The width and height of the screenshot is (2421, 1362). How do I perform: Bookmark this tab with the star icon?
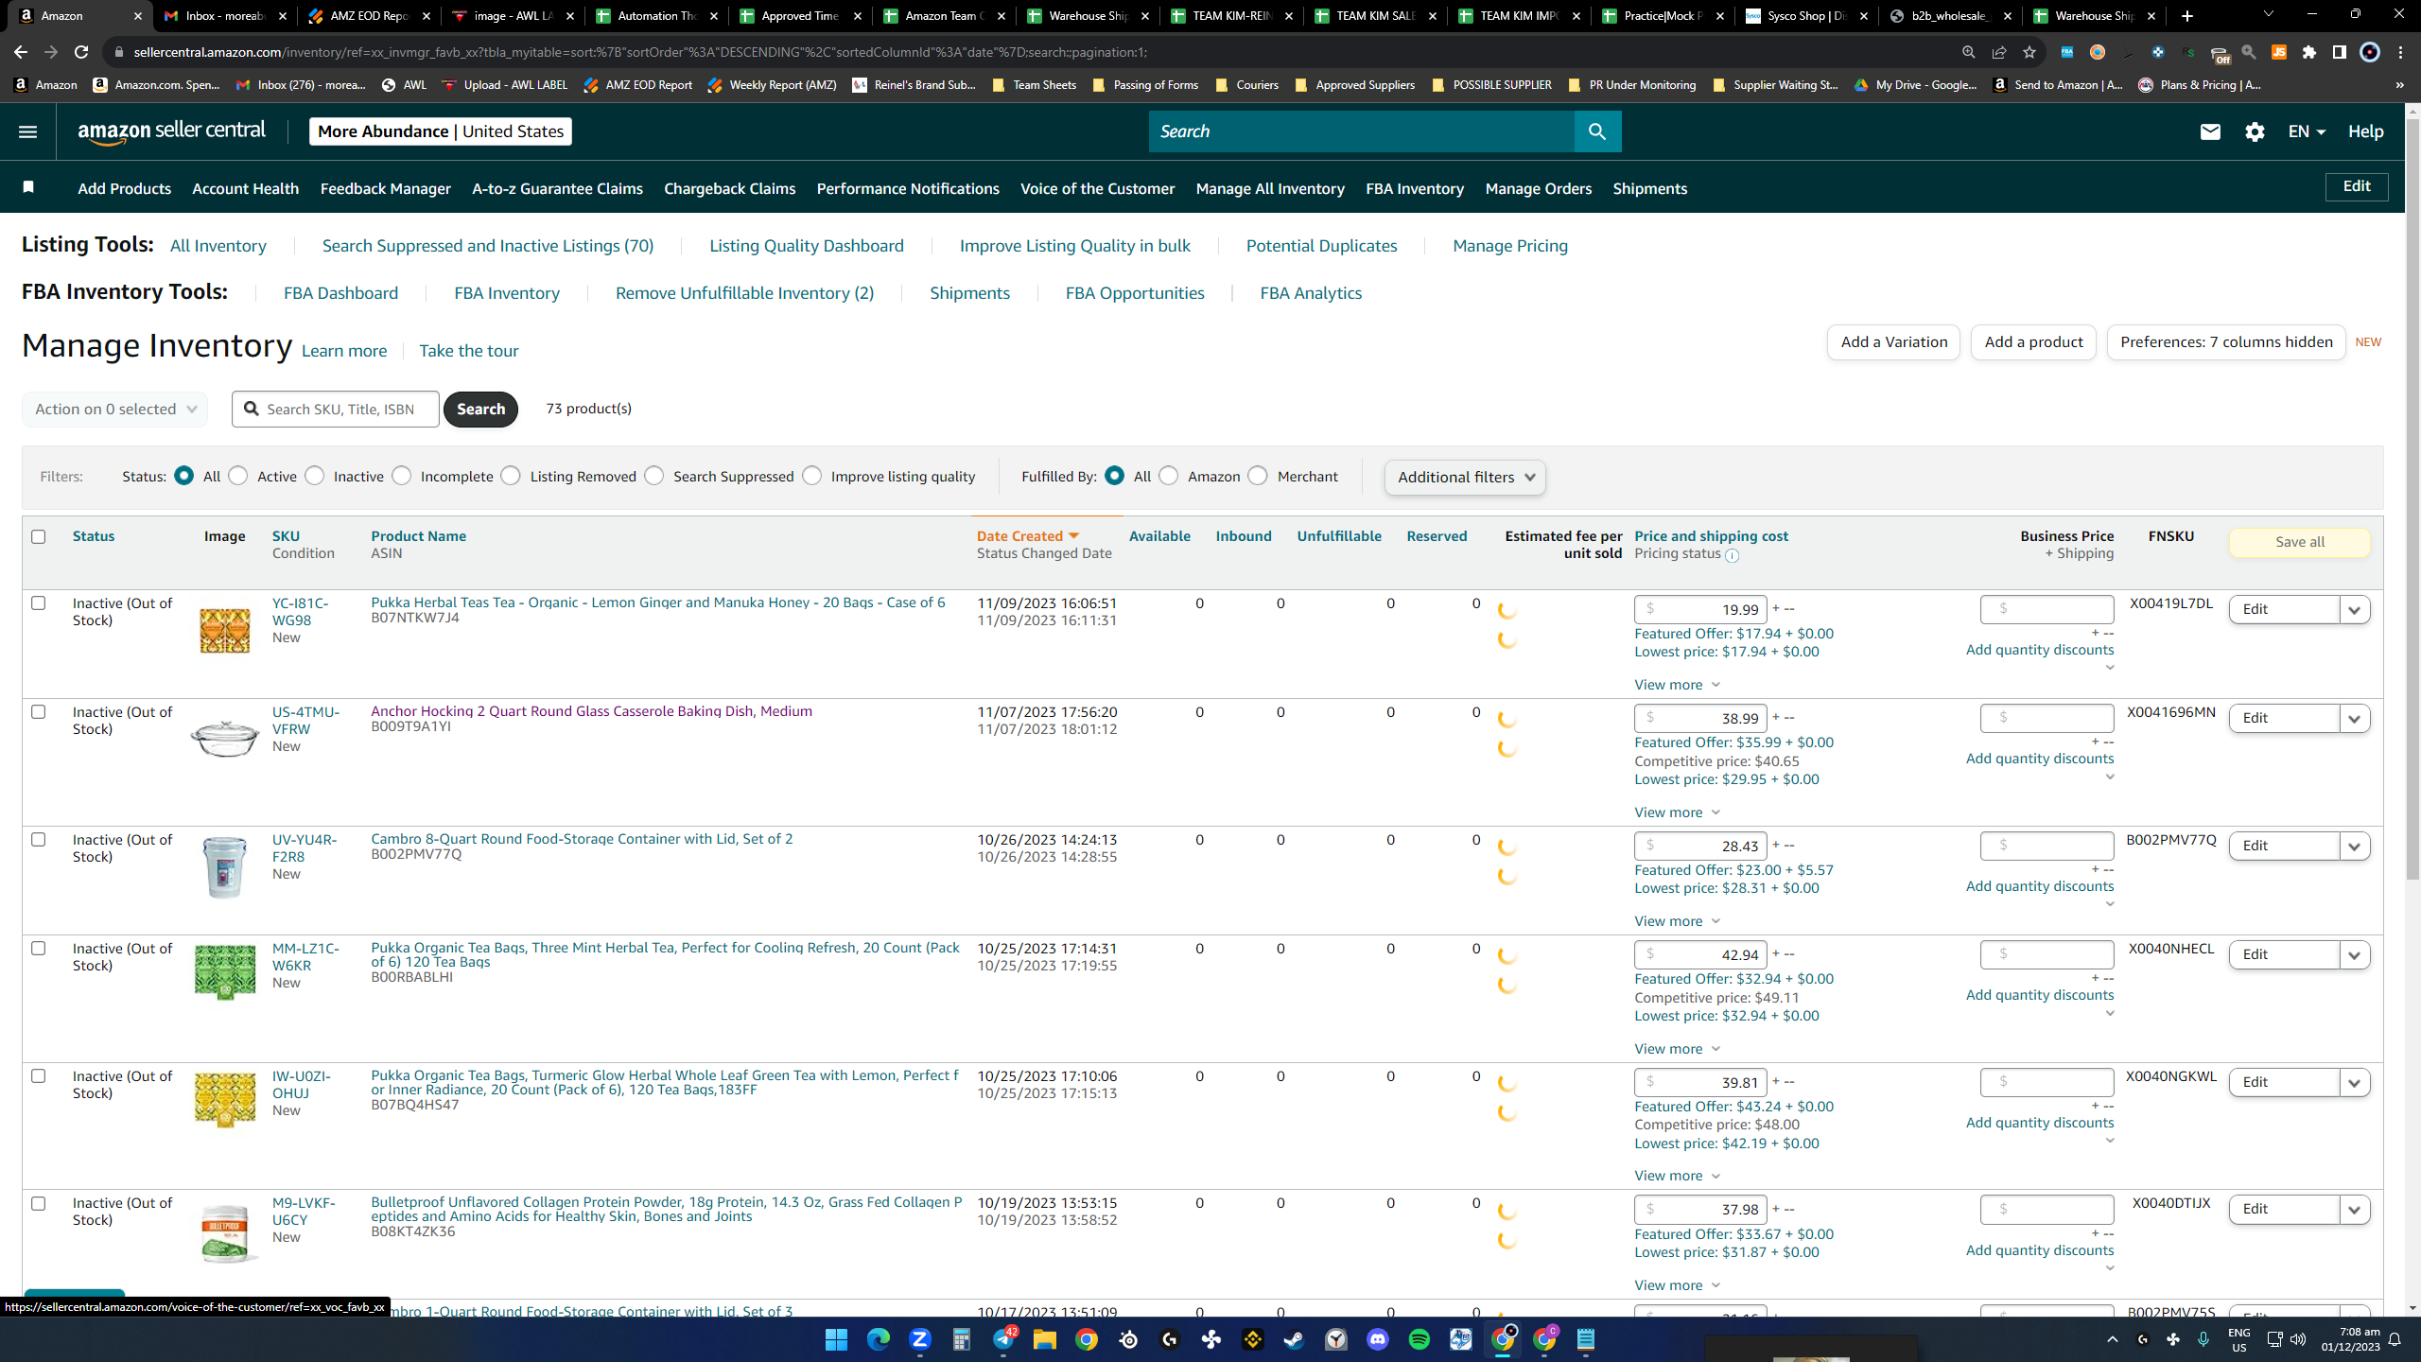[2029, 52]
